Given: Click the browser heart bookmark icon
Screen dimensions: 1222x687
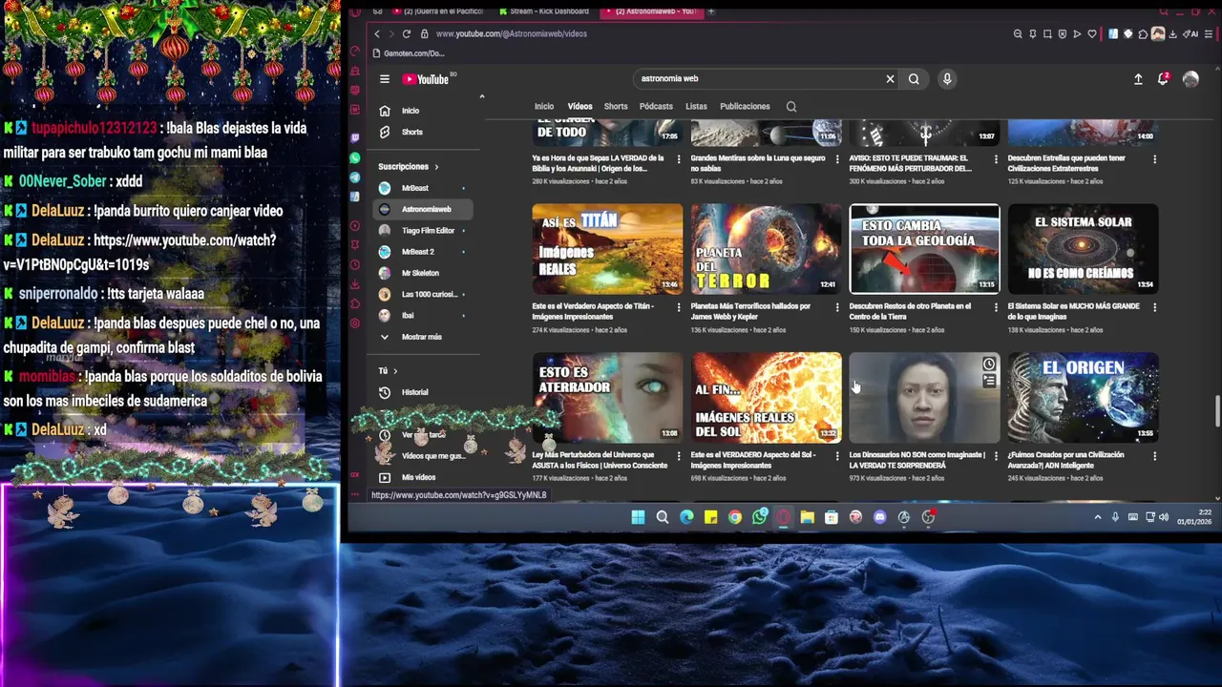Looking at the screenshot, I should 1092,33.
